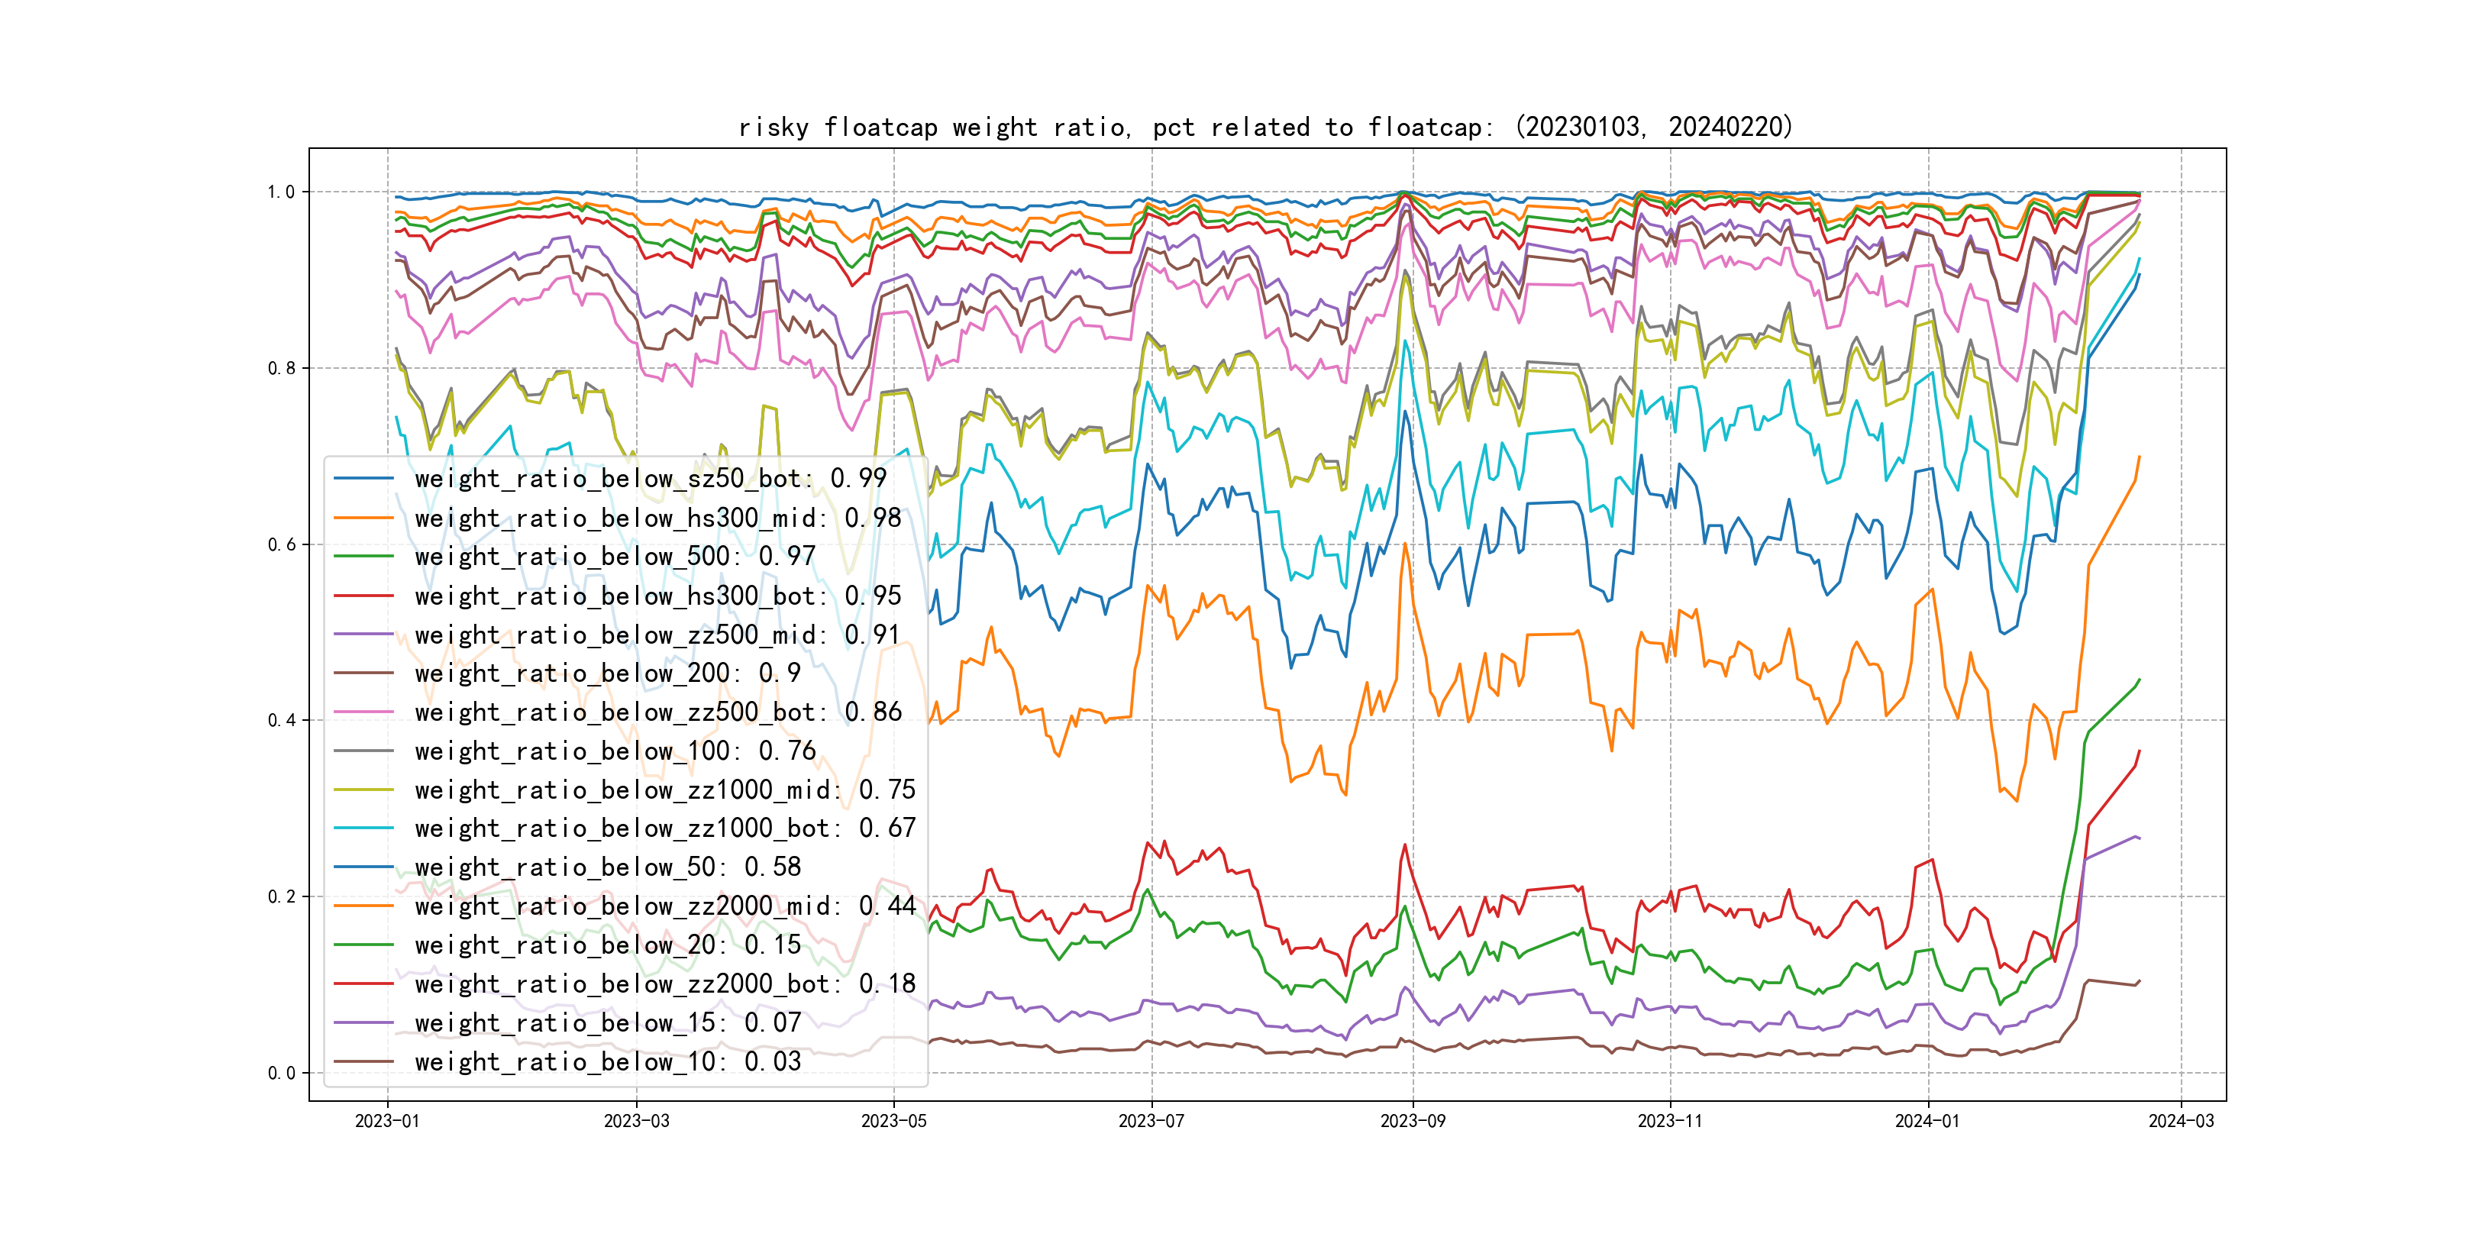Screen dimensions: 2474x1237
Task: Click the weight_ratio_below_10 legend entry
Action: coord(607,1061)
